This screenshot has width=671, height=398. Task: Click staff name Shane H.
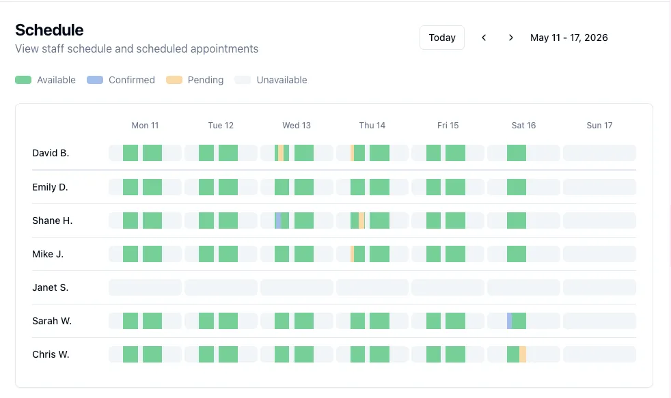coord(52,221)
